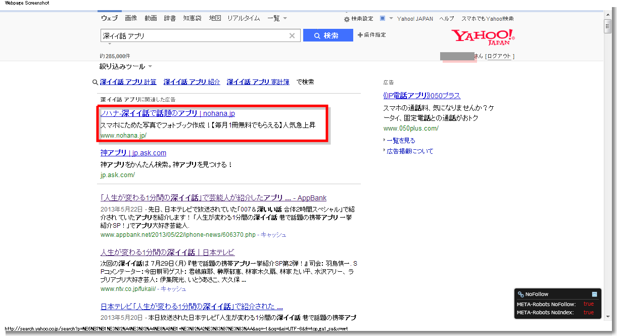Switch to the 辞書 search tab
The width and height of the screenshot is (617, 336).
click(x=170, y=18)
